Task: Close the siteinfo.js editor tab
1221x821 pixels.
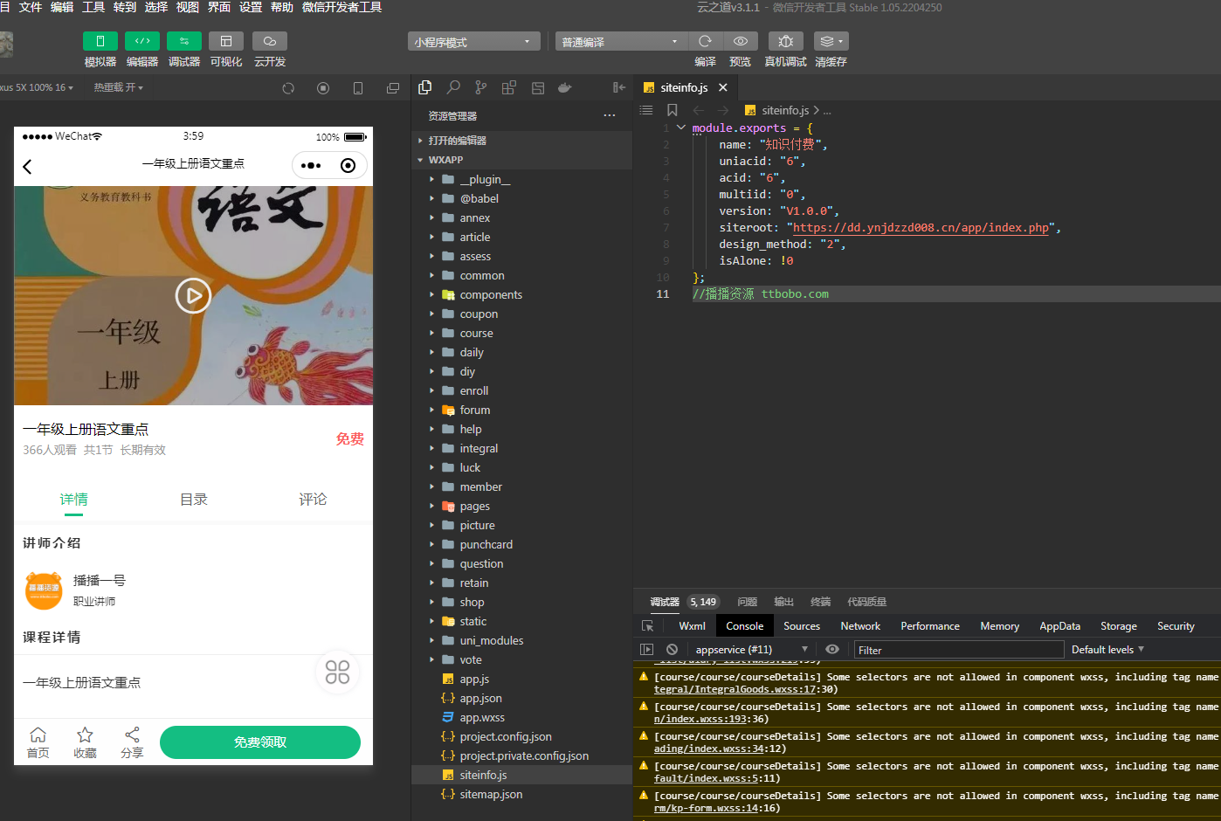Action: click(723, 87)
